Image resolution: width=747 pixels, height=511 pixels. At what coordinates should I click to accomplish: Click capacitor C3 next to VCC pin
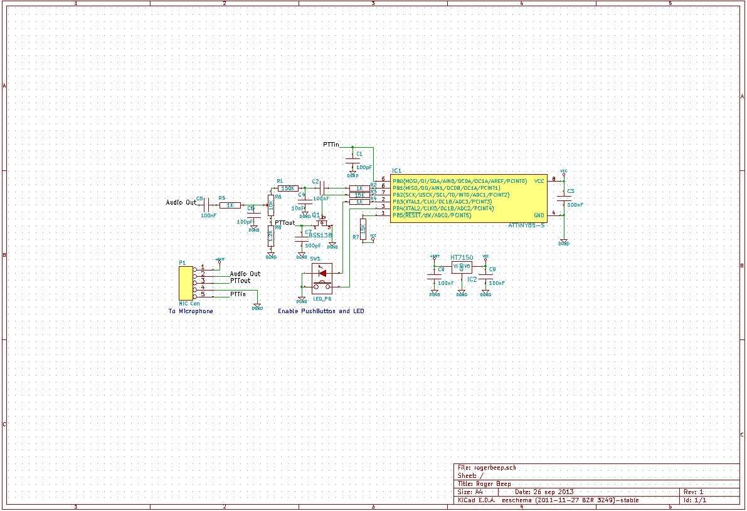click(x=564, y=198)
